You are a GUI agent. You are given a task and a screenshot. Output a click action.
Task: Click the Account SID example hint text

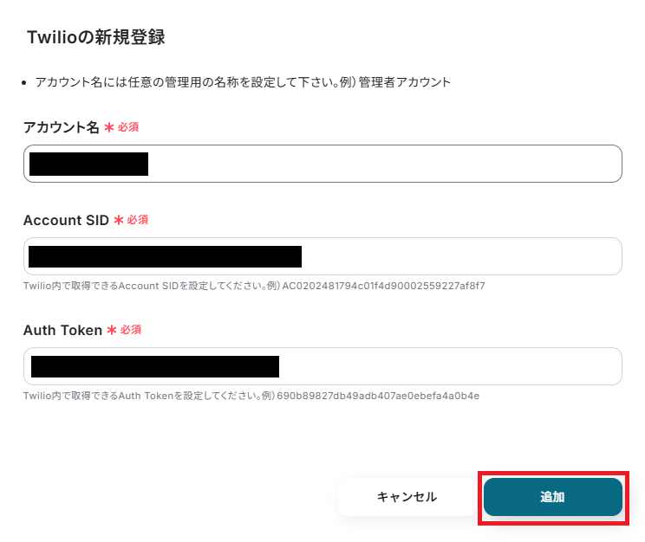pos(254,286)
